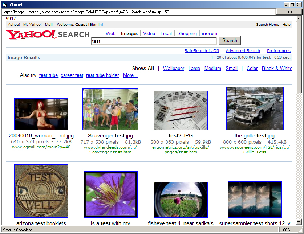
Task: Click the search query input field
Action: click(x=154, y=41)
